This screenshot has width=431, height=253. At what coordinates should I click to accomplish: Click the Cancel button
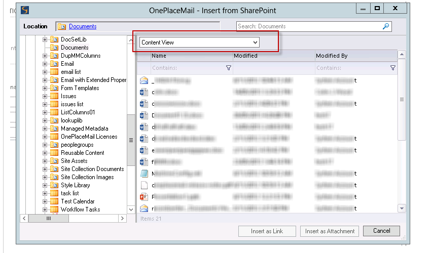click(x=381, y=231)
